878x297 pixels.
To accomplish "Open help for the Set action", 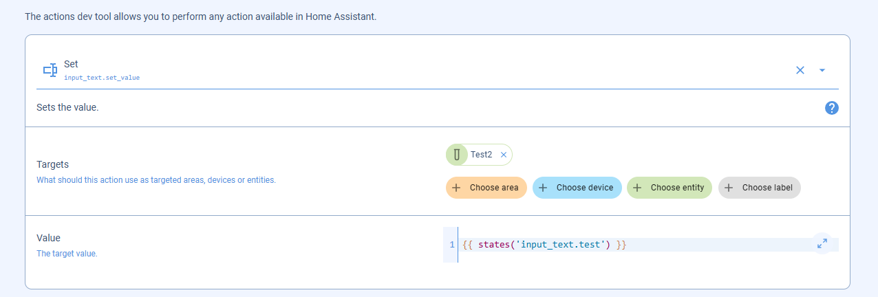I will pos(831,108).
